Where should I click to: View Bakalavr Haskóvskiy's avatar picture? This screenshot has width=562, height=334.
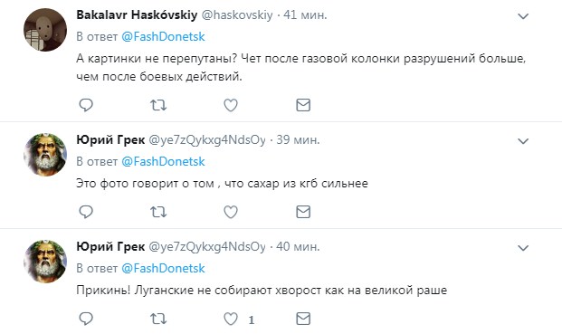pyautogui.click(x=45, y=30)
